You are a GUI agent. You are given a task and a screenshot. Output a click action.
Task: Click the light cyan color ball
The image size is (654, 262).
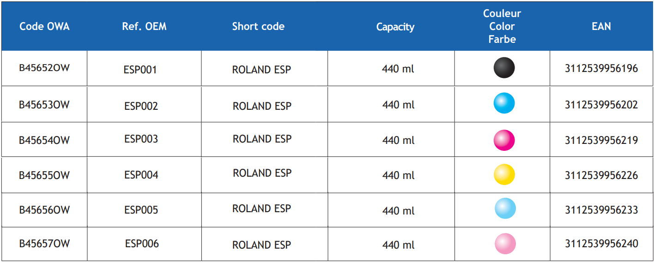point(505,208)
